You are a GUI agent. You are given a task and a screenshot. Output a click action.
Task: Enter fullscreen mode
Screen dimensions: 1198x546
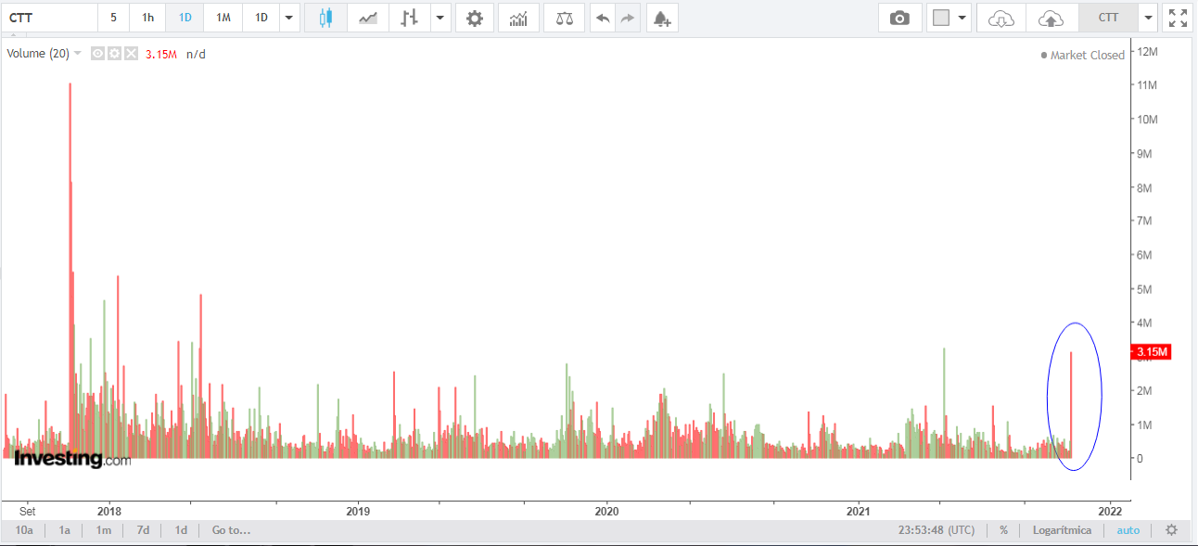(x=1178, y=18)
